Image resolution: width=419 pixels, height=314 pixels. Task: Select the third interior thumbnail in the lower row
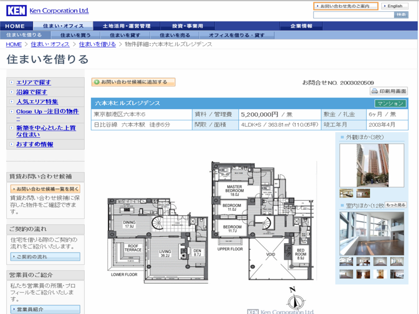tap(380, 274)
